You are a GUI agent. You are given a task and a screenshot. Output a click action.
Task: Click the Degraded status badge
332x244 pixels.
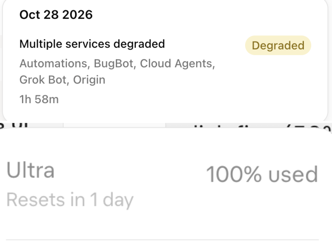[x=278, y=45]
